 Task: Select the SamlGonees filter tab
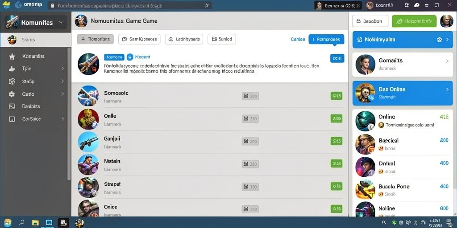[x=139, y=39]
